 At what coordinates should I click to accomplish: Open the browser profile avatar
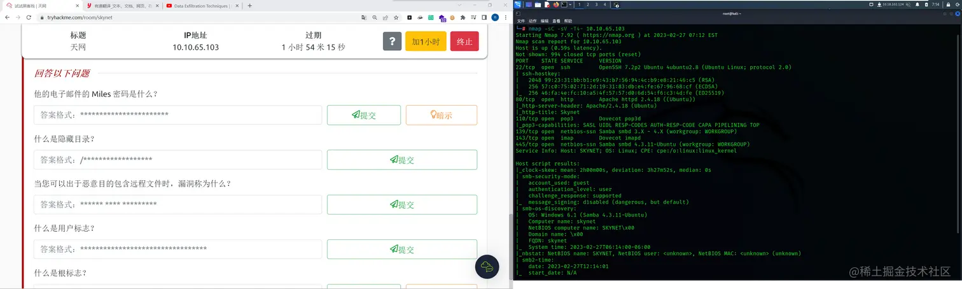pos(495,17)
